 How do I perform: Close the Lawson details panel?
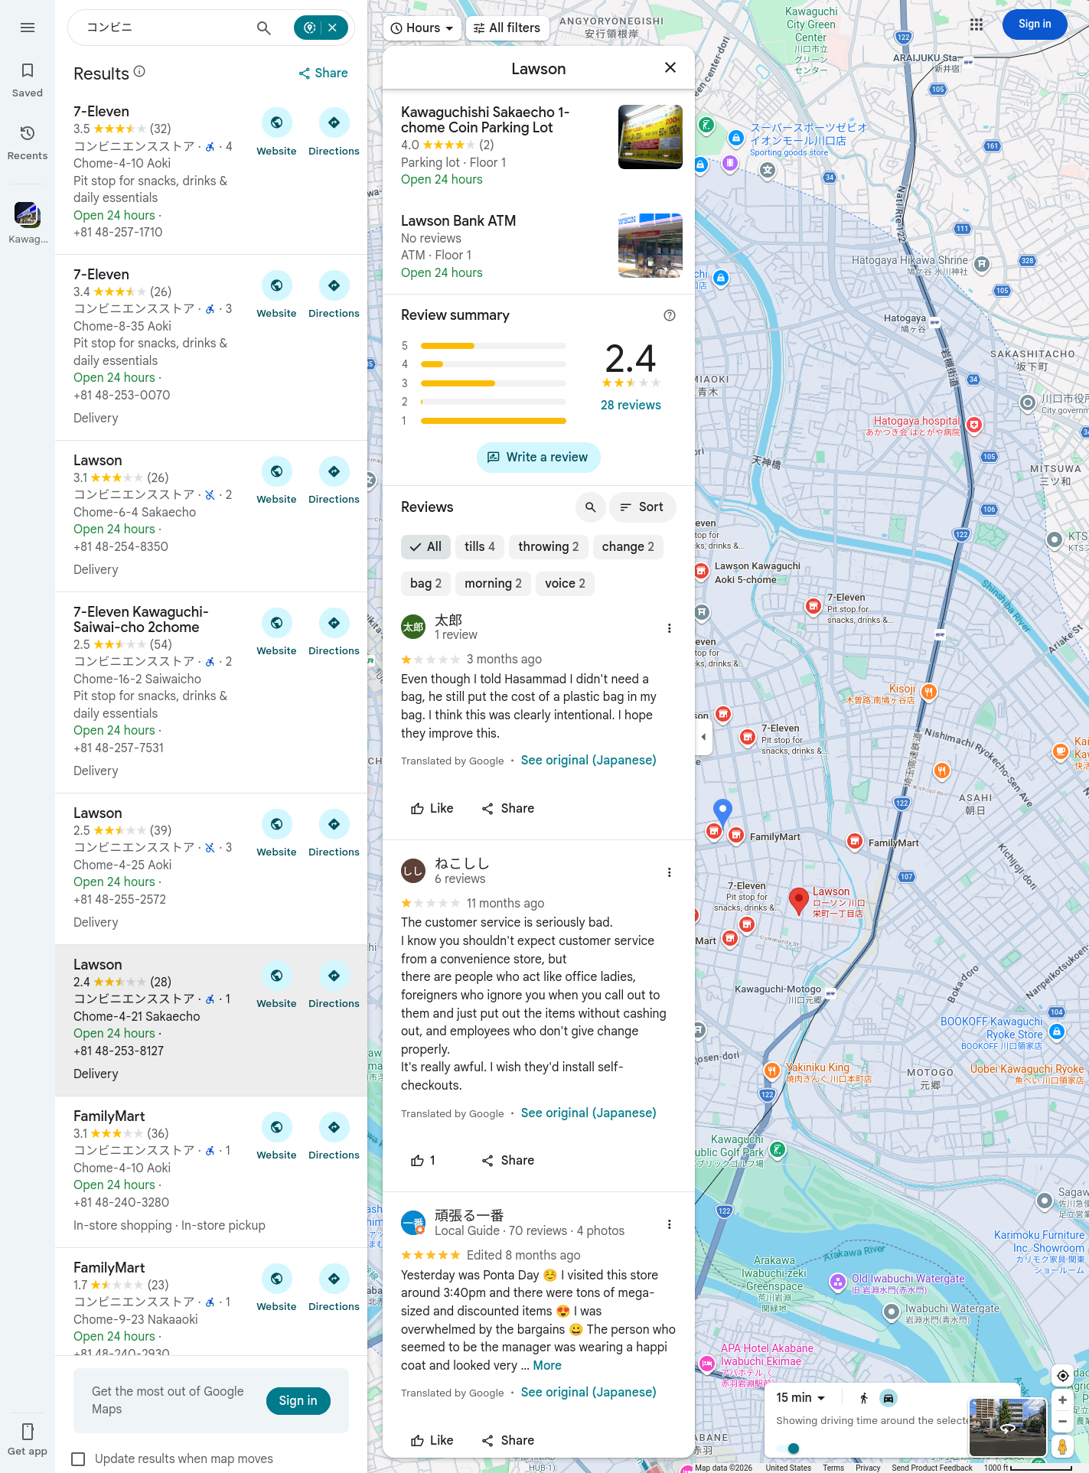670,68
